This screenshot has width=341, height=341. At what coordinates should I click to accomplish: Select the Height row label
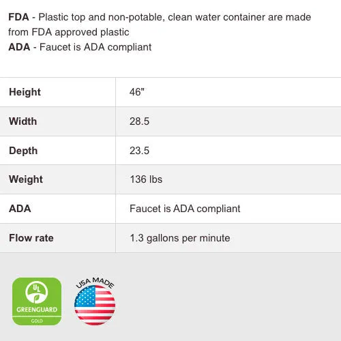coord(25,92)
